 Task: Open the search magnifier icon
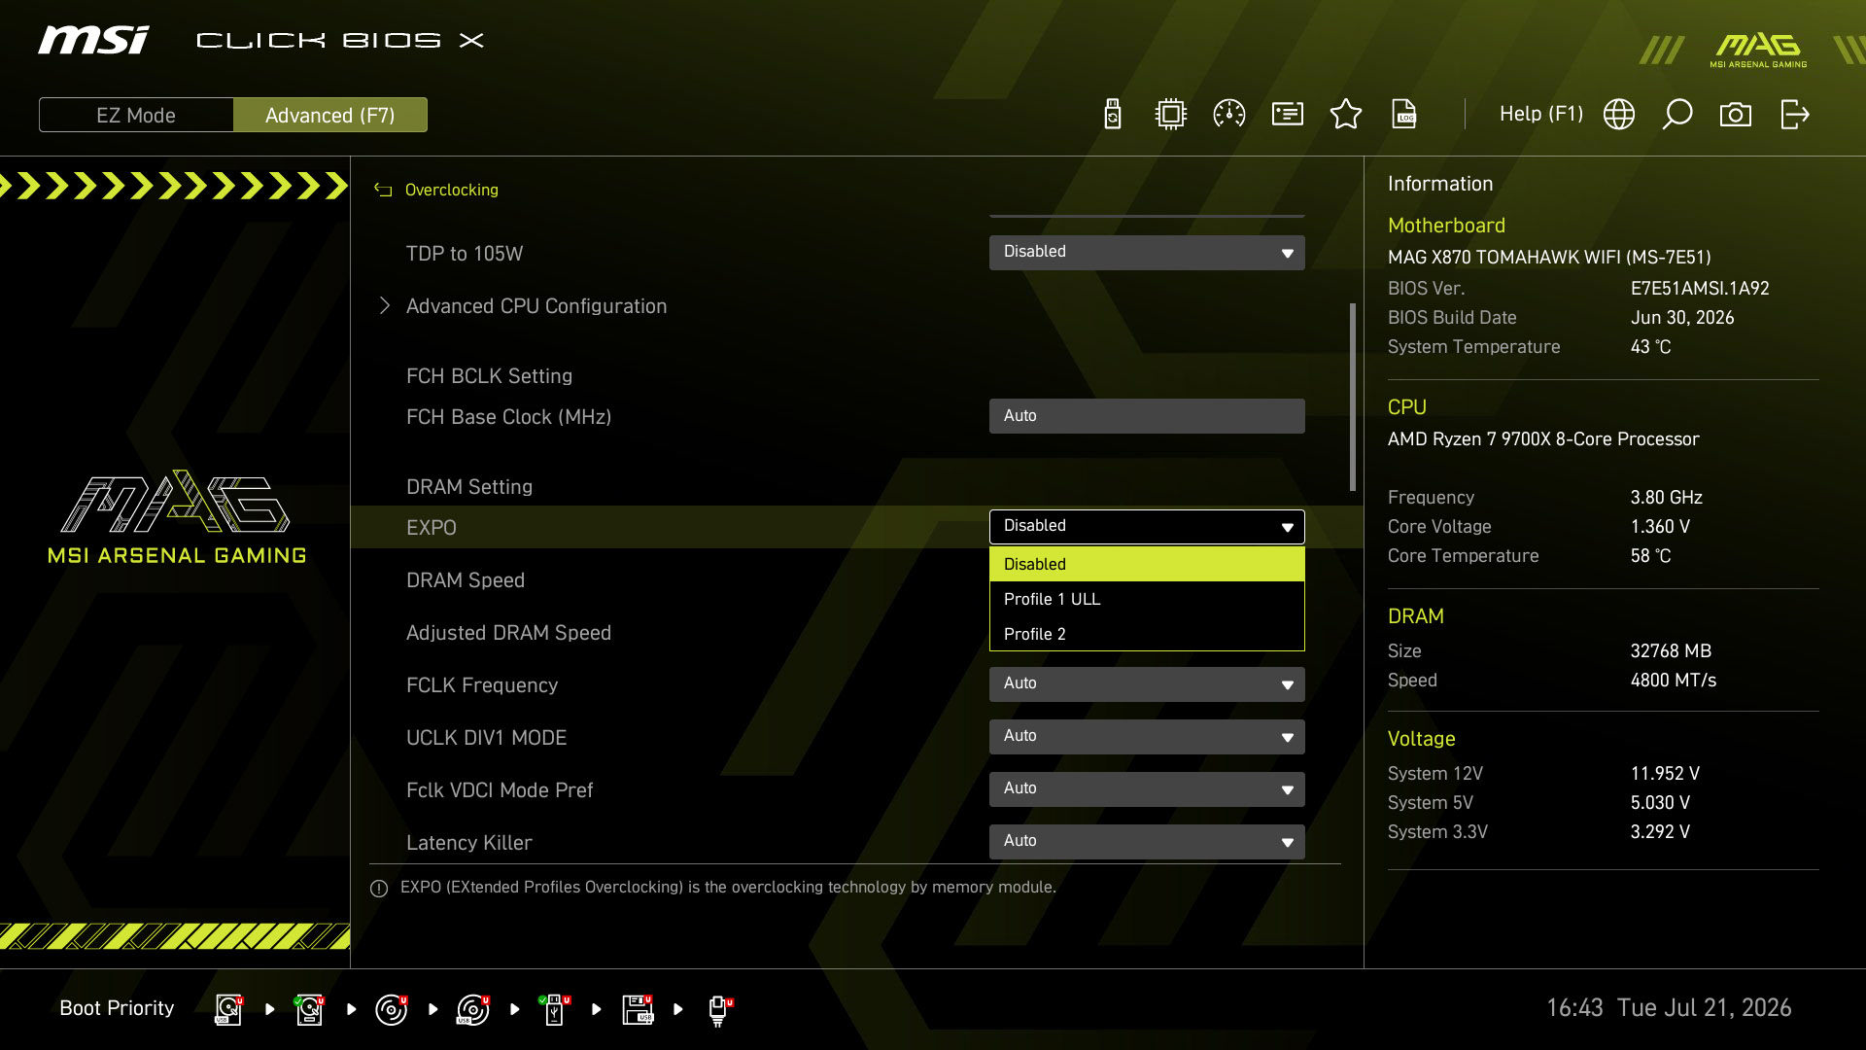click(x=1677, y=114)
